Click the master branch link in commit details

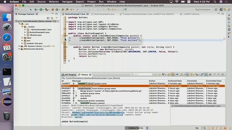pos(78,117)
